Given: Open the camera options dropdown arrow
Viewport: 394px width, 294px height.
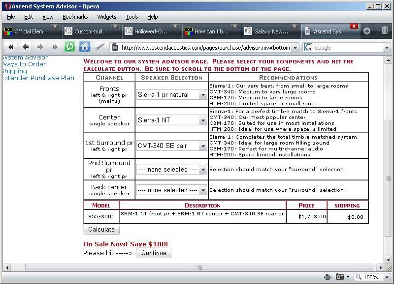Looking at the screenshot, I should pos(348,277).
